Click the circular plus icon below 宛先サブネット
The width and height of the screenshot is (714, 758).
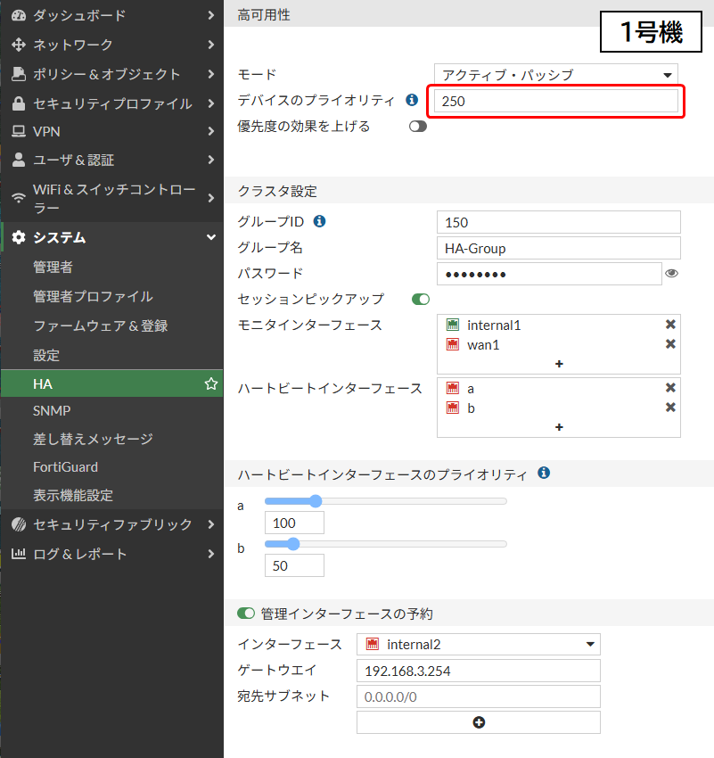click(x=478, y=721)
